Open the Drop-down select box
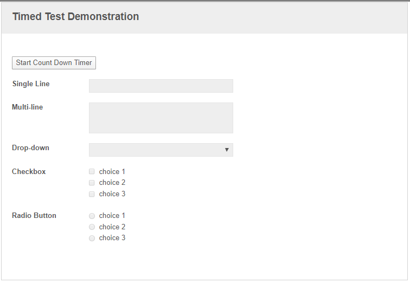 pos(161,150)
